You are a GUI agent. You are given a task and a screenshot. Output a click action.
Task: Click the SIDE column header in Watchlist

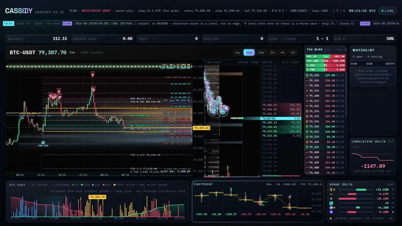coord(370,64)
